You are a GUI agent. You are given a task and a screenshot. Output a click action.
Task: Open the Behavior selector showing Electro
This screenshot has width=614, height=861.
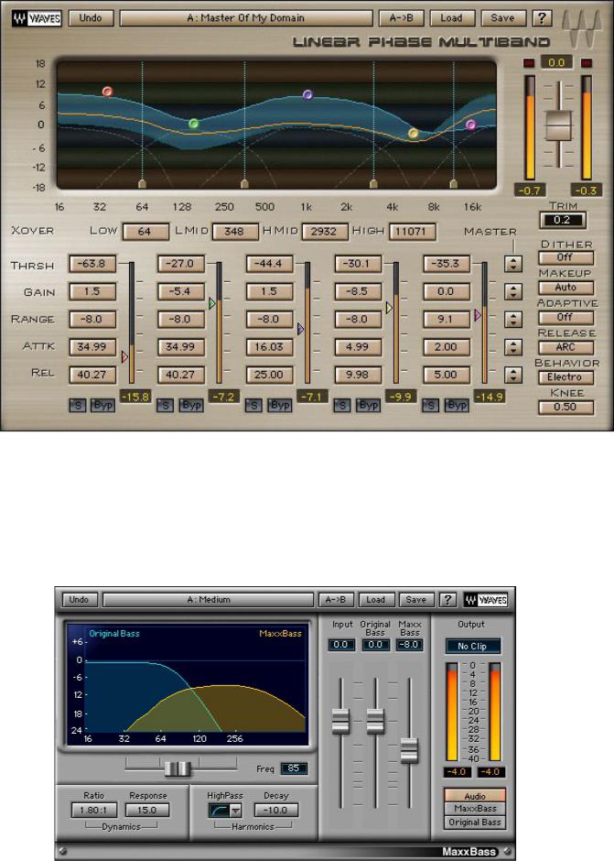click(566, 377)
